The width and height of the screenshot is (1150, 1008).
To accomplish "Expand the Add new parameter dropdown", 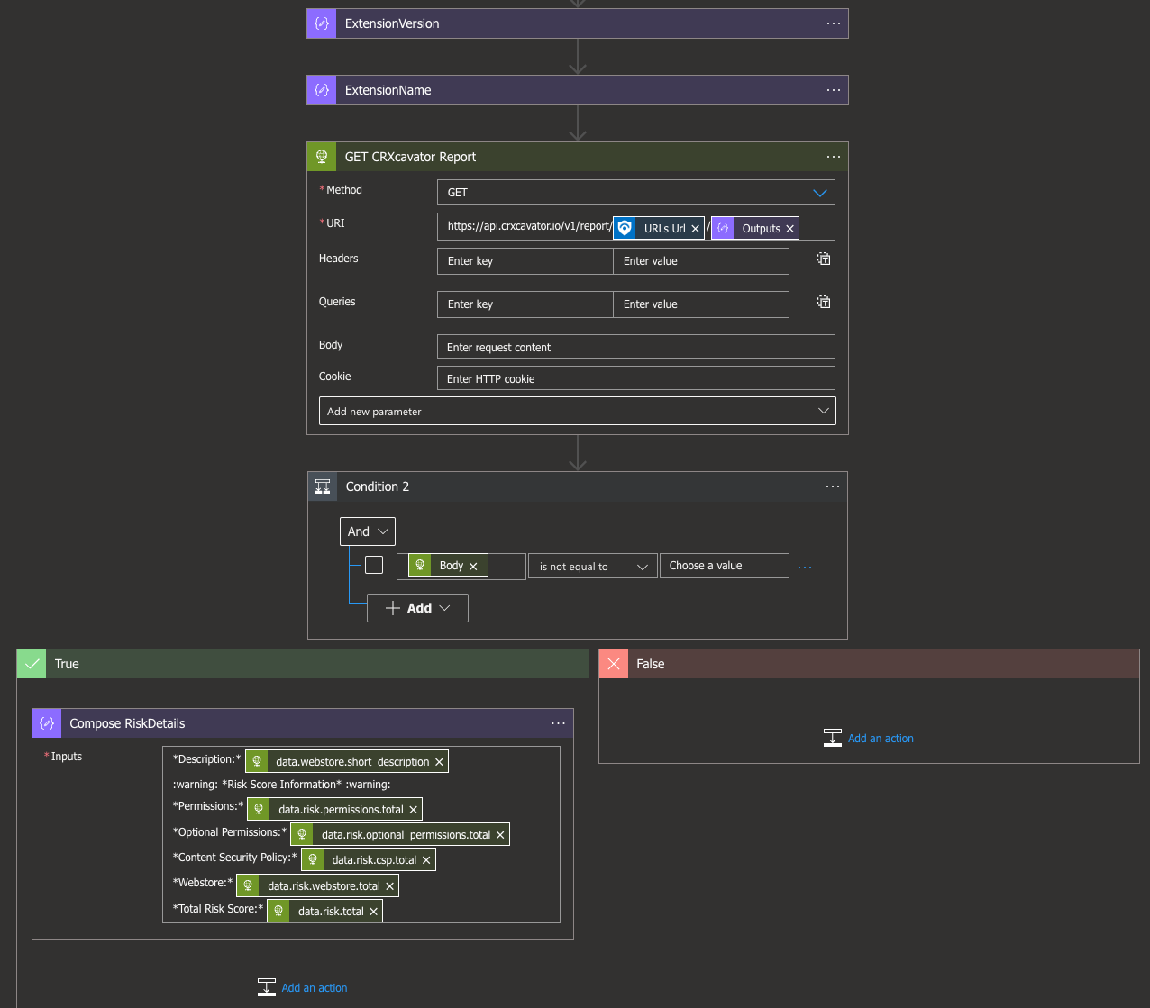I will [577, 411].
